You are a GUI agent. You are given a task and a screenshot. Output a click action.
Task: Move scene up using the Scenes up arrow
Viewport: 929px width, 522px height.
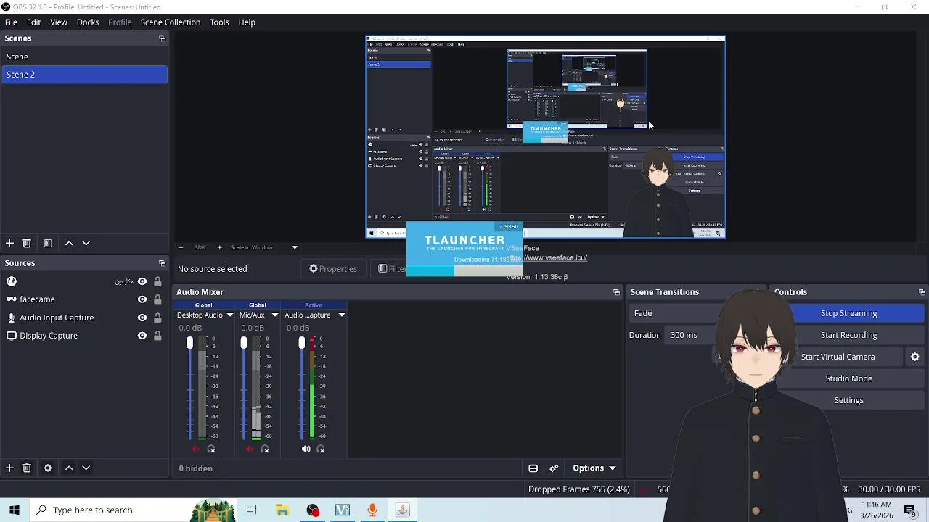69,244
